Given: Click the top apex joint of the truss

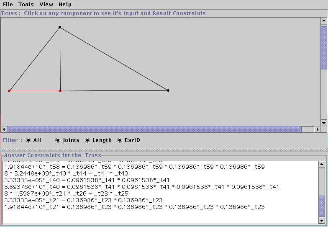Looking at the screenshot, I should (60, 27).
